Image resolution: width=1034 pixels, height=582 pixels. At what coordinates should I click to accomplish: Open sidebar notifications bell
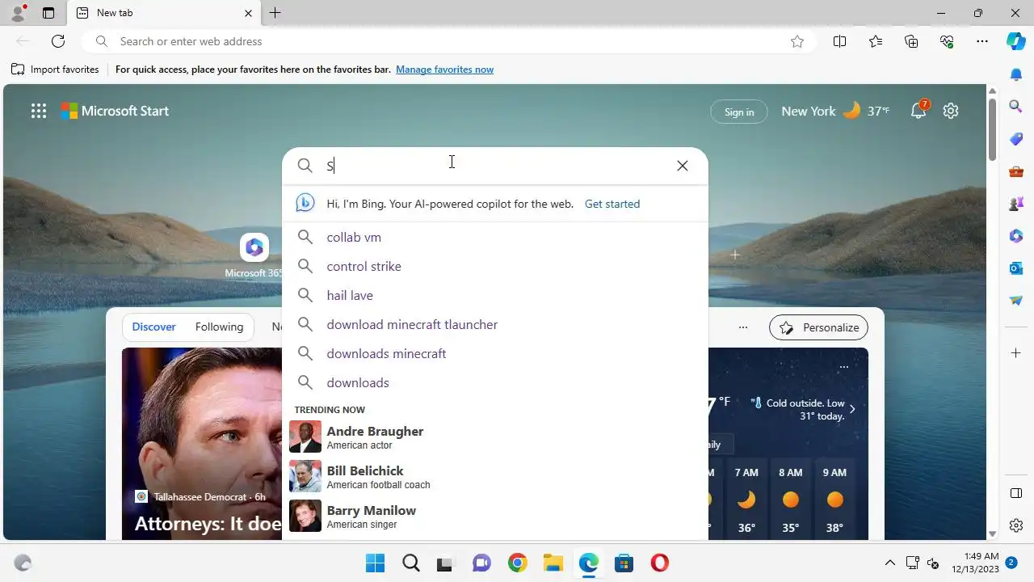click(x=1016, y=74)
